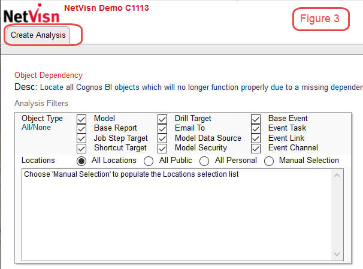
Task: Toggle the Job Step Target checkbox
Action: 81,138
